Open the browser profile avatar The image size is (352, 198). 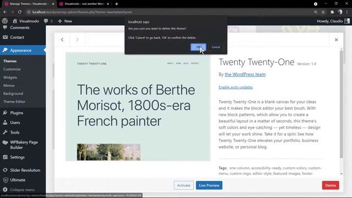click(340, 12)
